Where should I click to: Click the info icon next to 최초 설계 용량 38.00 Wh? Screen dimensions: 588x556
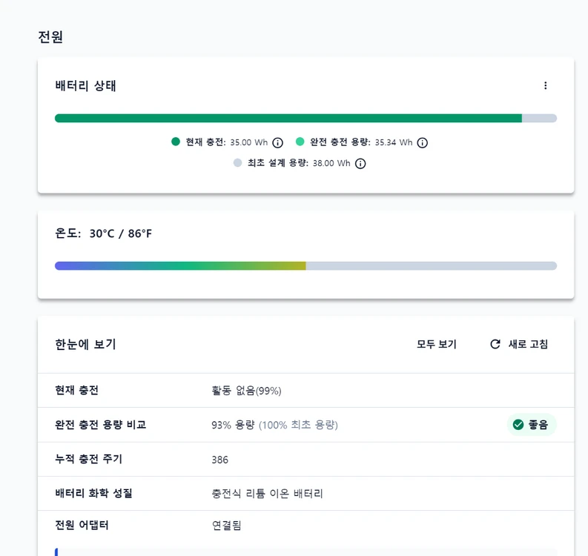tap(360, 164)
